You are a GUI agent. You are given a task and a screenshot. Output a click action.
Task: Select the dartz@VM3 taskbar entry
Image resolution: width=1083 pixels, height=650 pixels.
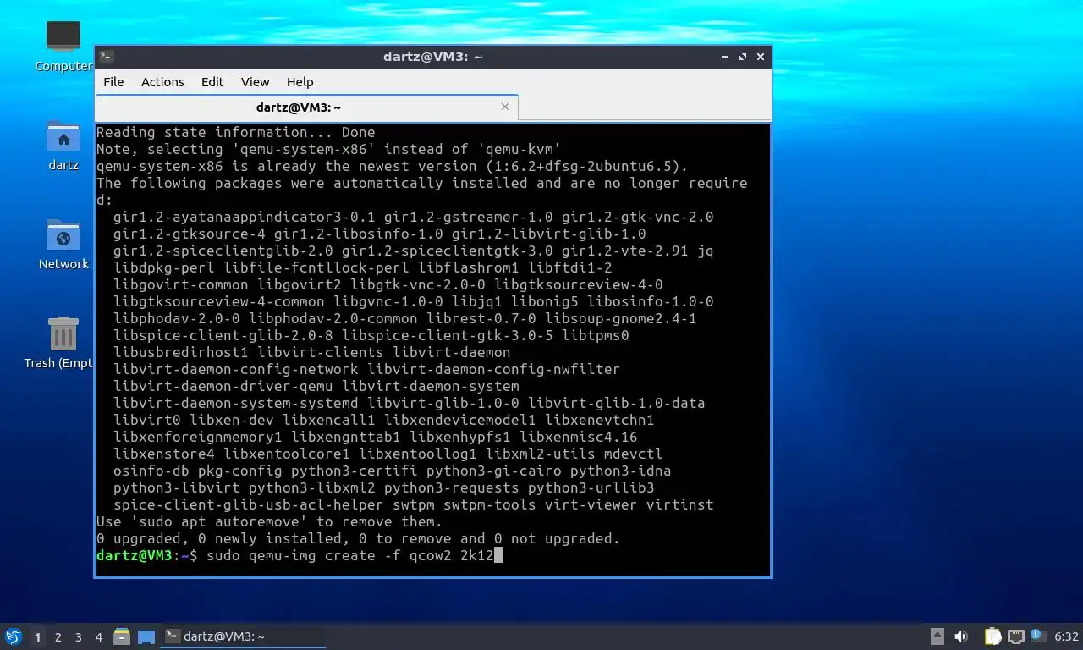pos(243,636)
